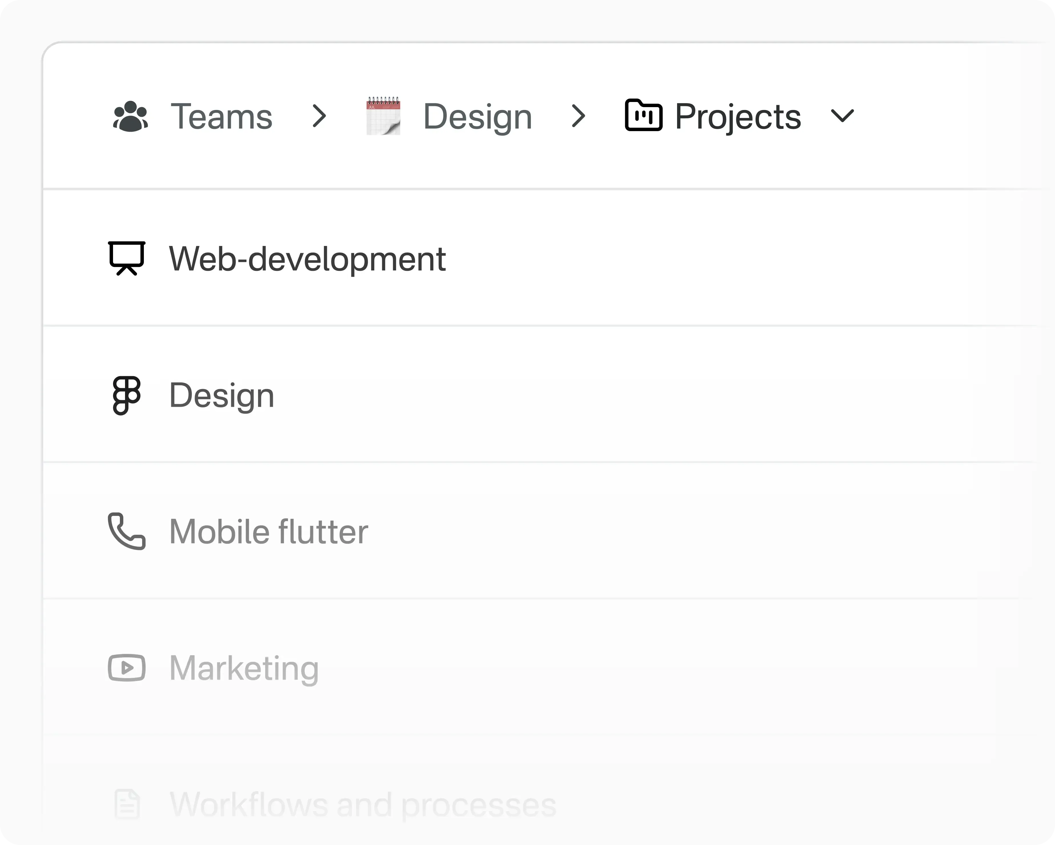Click the Figma icon next to Design
Image resolution: width=1055 pixels, height=845 pixels.
[127, 395]
